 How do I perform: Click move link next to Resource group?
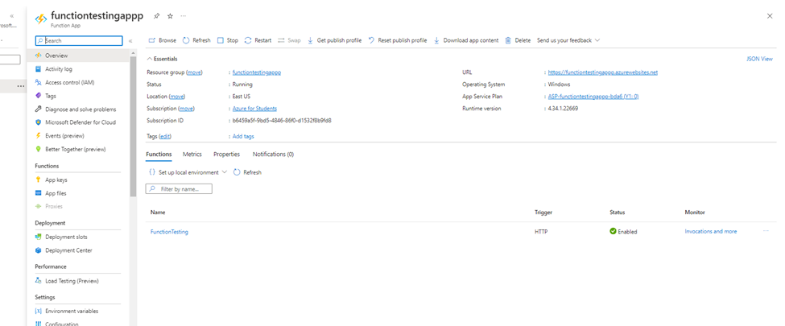click(194, 72)
